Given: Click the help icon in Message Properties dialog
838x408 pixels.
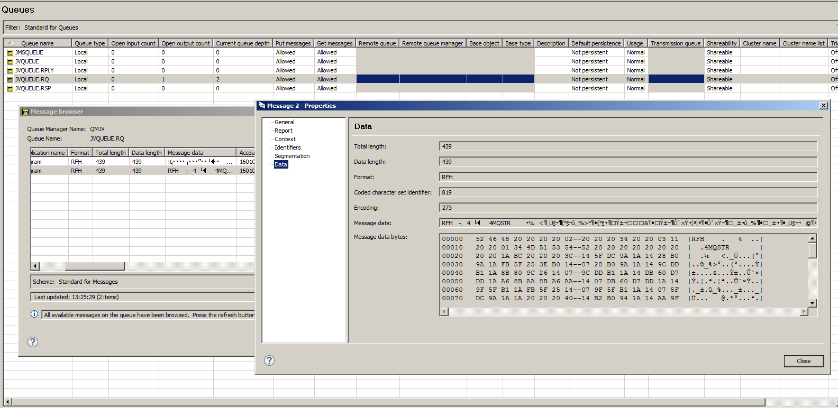Looking at the screenshot, I should (269, 360).
